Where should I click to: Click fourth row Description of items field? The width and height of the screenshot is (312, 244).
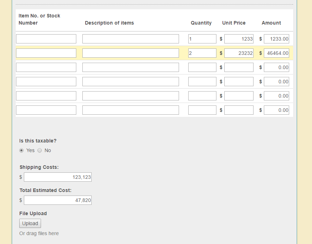pyautogui.click(x=131, y=82)
